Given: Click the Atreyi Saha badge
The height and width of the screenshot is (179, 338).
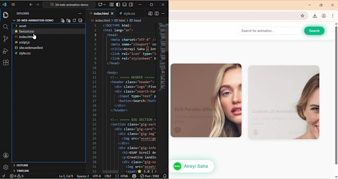Looking at the screenshot, I should [x=191, y=166].
